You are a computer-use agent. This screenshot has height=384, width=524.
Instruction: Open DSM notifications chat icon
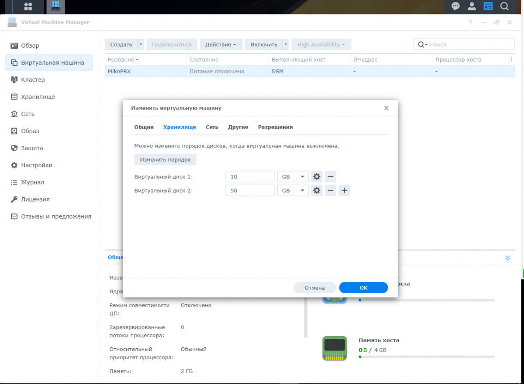[455, 6]
